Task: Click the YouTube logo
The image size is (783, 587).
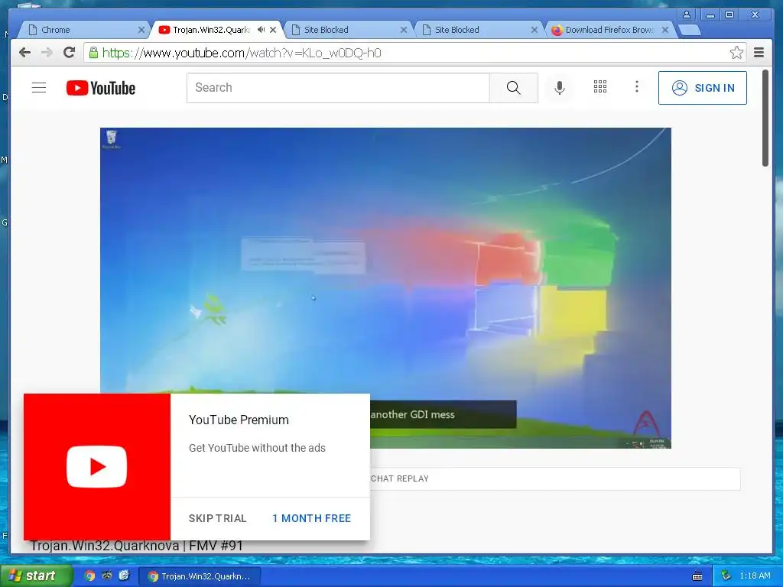Action: tap(101, 88)
